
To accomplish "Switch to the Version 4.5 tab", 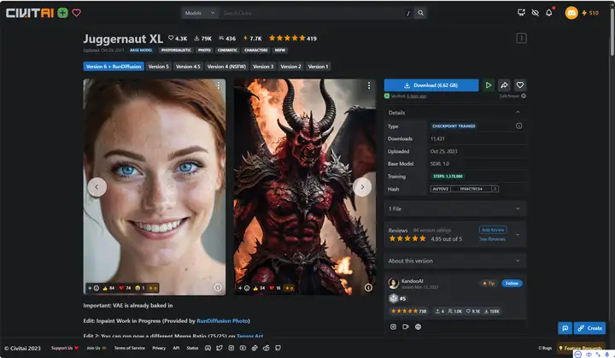I will click(x=188, y=67).
